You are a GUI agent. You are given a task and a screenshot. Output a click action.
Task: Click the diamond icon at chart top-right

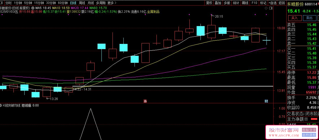266,8
